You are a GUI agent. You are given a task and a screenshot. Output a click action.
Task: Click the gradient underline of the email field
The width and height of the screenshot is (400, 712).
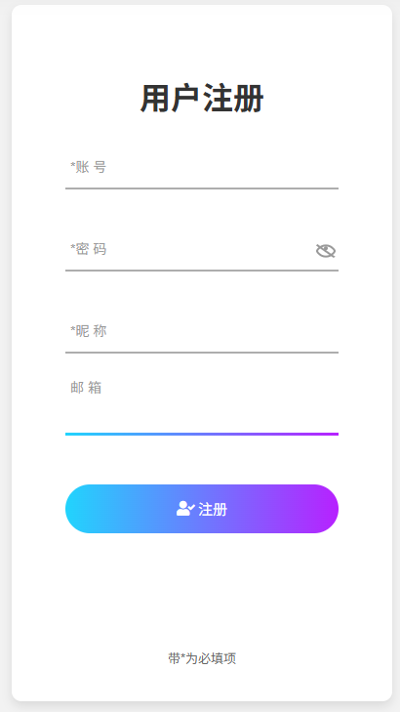202,434
